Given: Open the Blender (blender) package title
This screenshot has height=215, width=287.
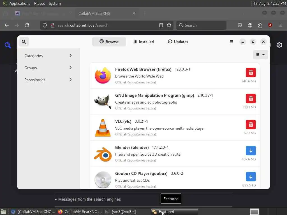Looking at the screenshot, I should (132, 147).
